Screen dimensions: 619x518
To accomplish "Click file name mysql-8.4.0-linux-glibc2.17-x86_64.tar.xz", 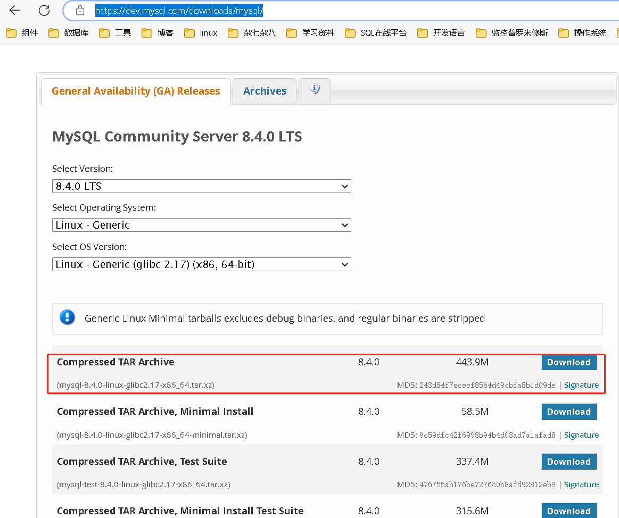I will (135, 385).
